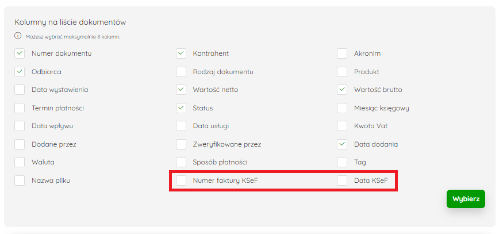Enable the Numer faktury KSeF checkbox

181,181
